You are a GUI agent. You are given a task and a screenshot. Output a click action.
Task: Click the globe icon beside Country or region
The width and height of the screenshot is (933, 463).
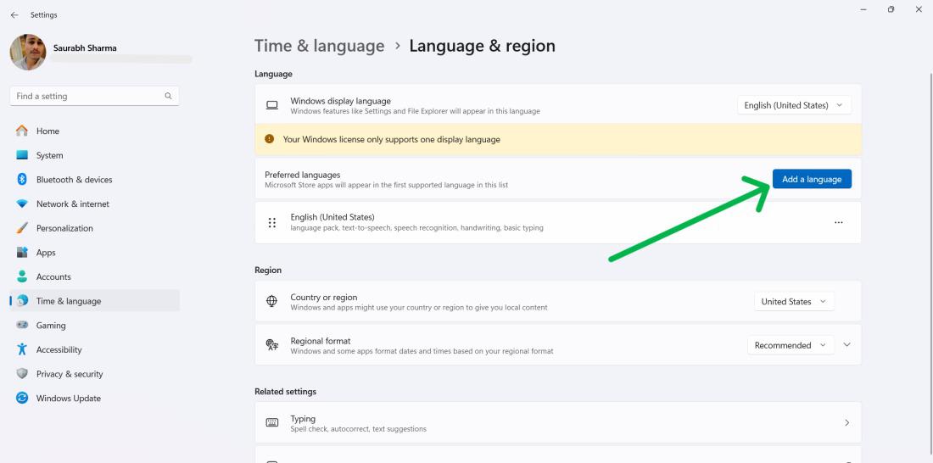pyautogui.click(x=272, y=301)
